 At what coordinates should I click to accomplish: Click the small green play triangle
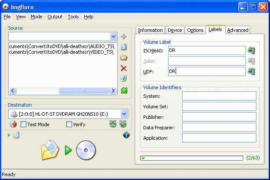click(9, 135)
